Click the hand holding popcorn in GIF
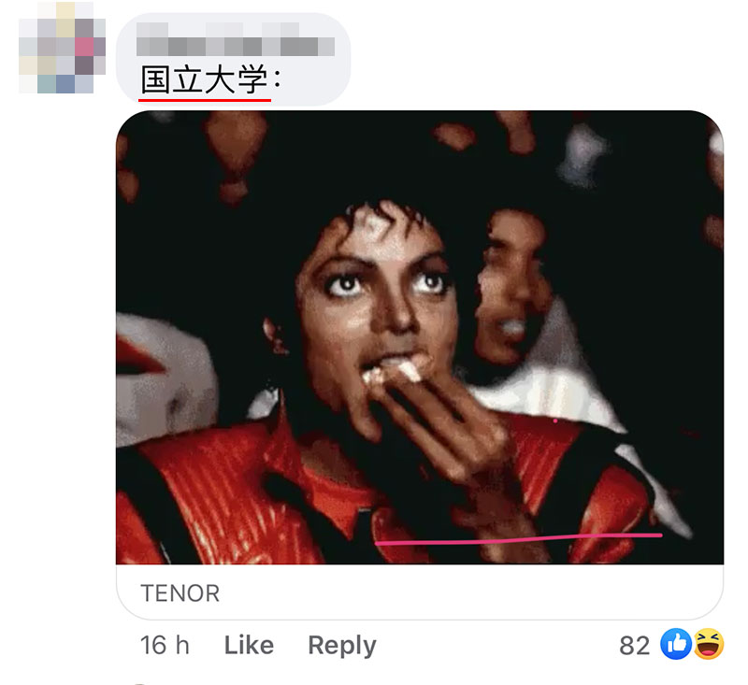 [x=429, y=420]
